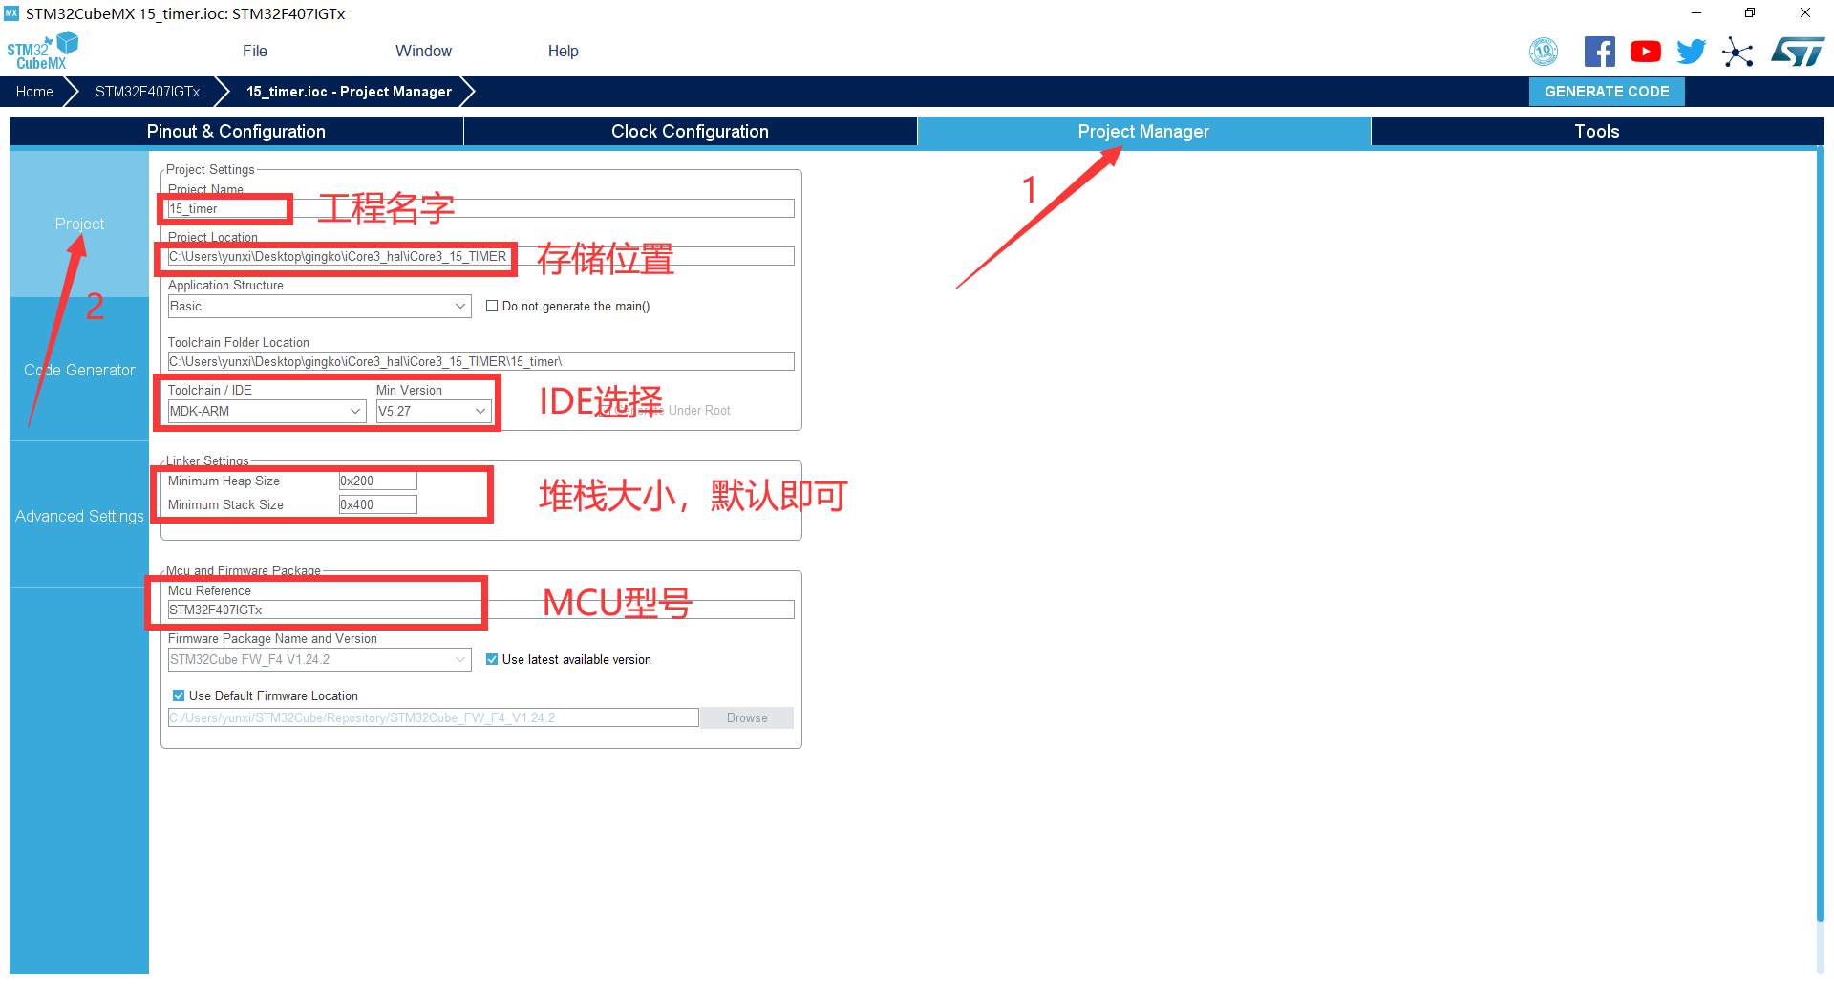Click the GENERATE CODE button
The width and height of the screenshot is (1834, 984).
click(1607, 92)
